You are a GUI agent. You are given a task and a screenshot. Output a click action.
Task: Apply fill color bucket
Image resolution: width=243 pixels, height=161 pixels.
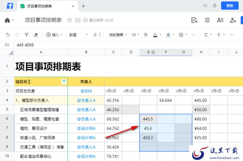point(168,35)
